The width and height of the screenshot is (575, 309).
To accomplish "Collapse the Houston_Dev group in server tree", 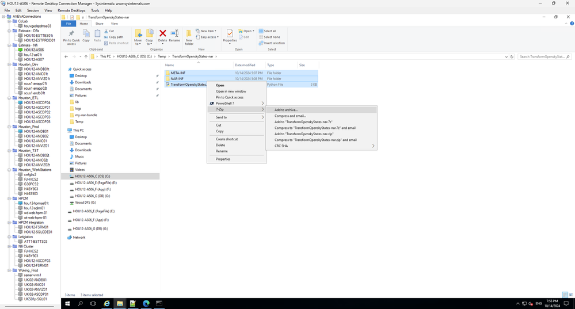I will (10, 64).
